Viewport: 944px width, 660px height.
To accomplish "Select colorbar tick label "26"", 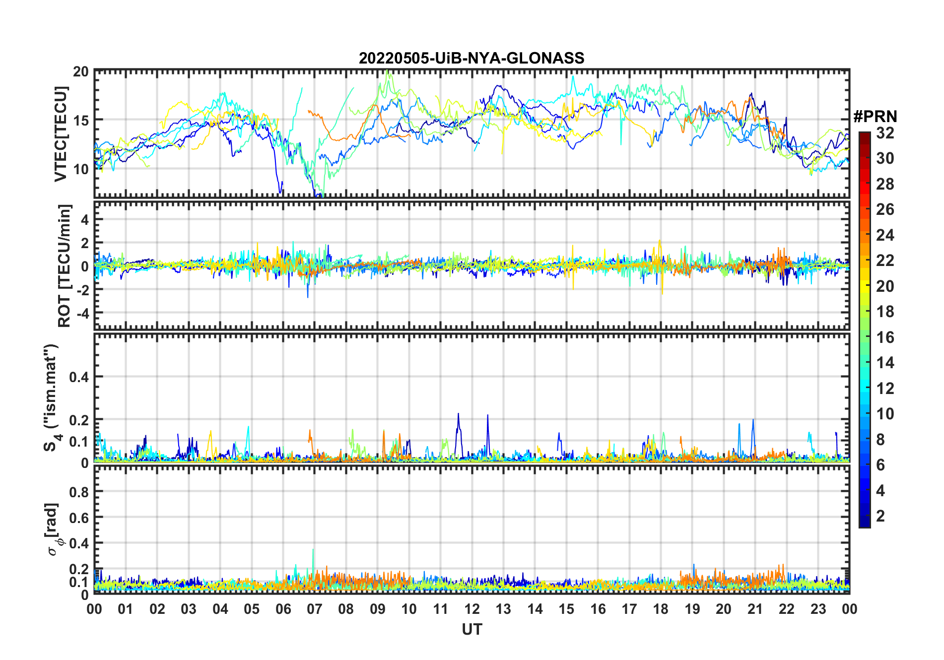I will tap(885, 209).
